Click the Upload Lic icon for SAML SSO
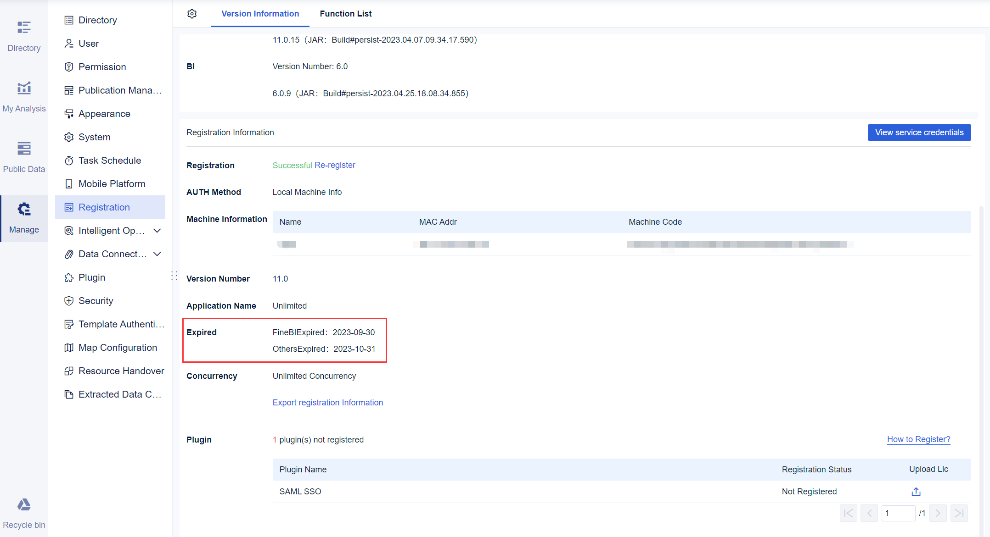 point(916,491)
